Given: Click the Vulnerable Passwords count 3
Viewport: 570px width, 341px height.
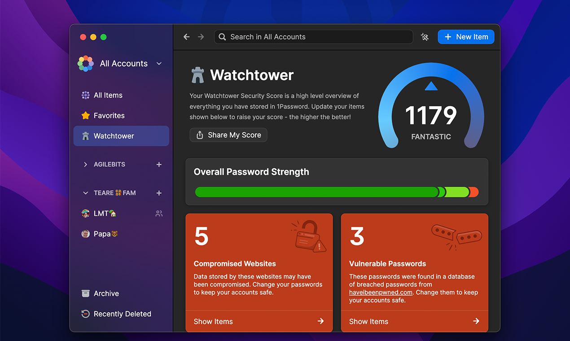Looking at the screenshot, I should [x=357, y=236].
